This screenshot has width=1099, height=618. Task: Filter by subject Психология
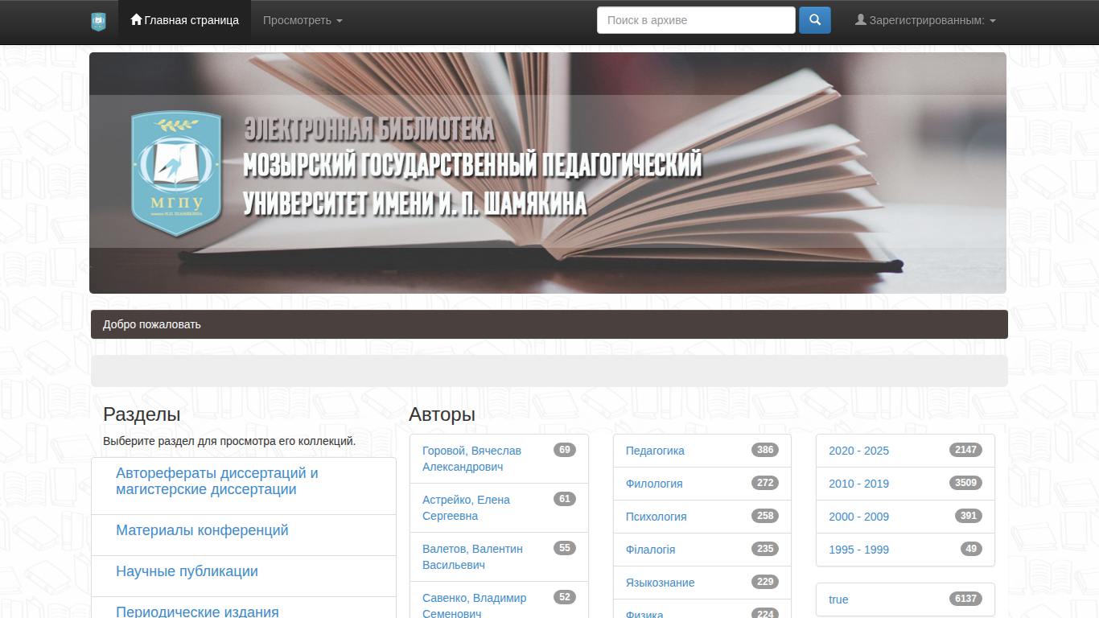coord(656,517)
